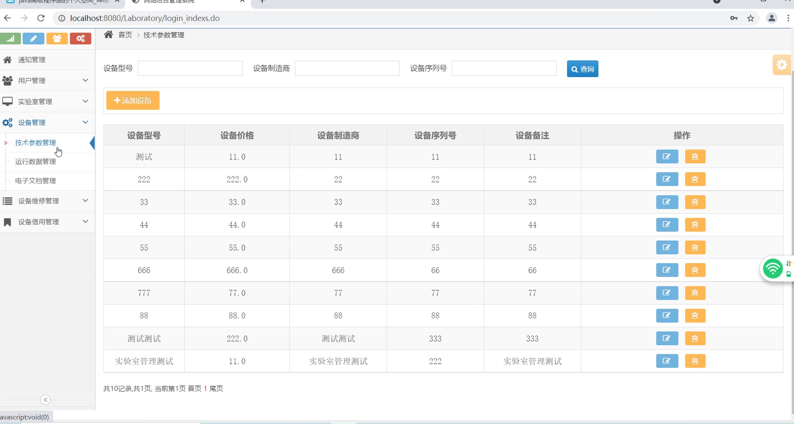Open 运行数据管理 submenu item
This screenshot has height=424, width=794.
click(36, 162)
